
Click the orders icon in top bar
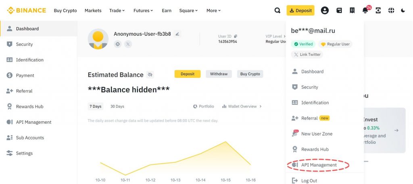coord(352,10)
